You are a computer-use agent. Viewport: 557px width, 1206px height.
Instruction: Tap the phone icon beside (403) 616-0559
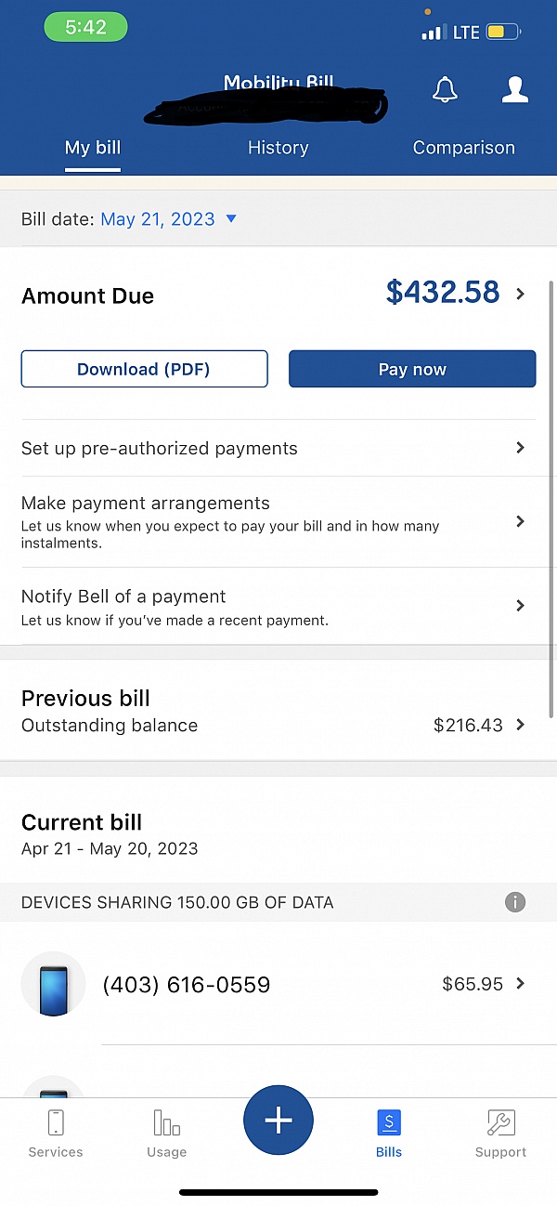click(x=54, y=984)
